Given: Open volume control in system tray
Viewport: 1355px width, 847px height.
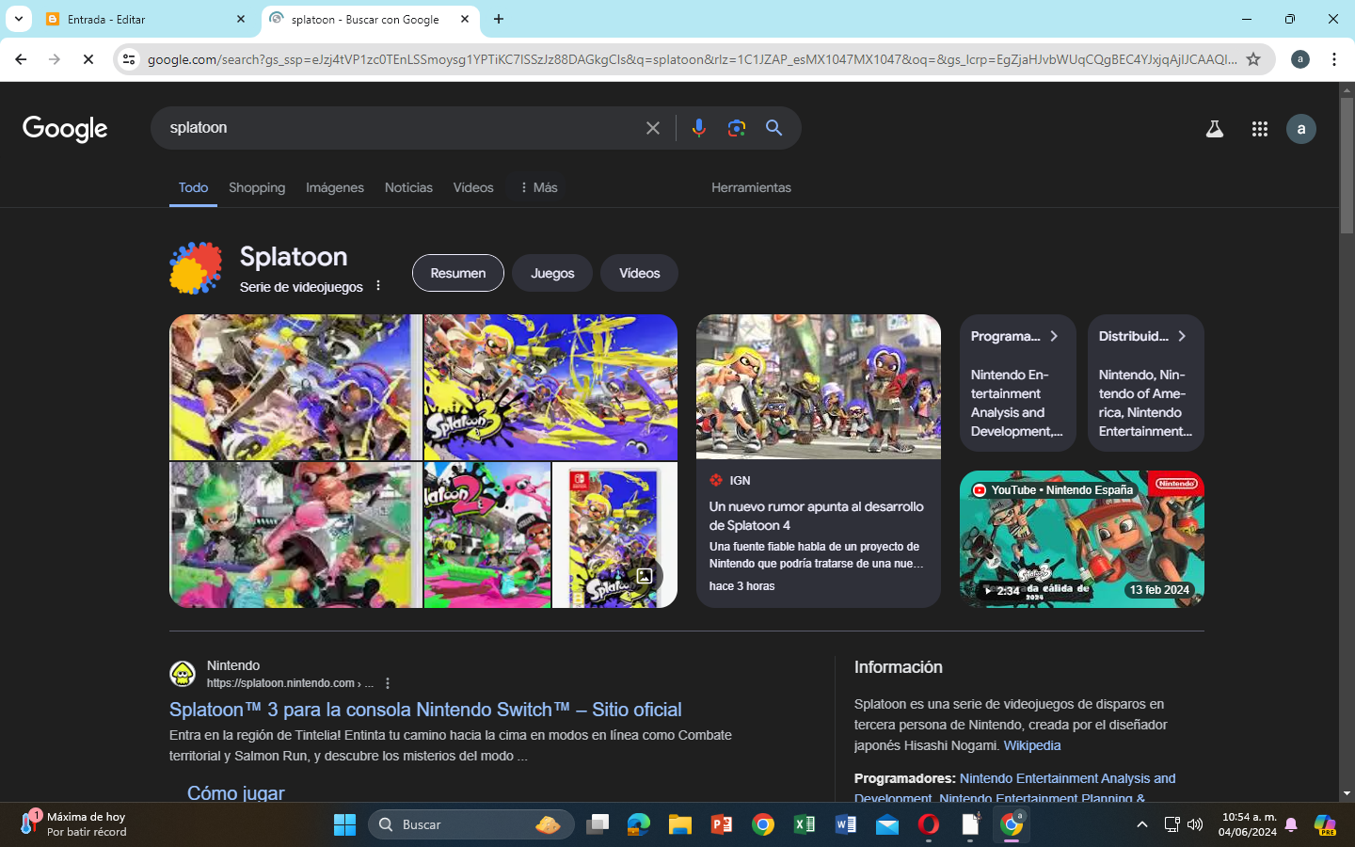Looking at the screenshot, I should [x=1195, y=824].
